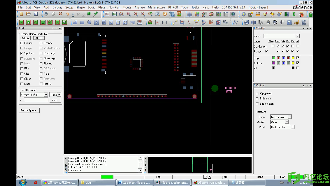Open the Symbol (or Pin) dropdown
This screenshot has height=186, width=330.
click(x=46, y=95)
